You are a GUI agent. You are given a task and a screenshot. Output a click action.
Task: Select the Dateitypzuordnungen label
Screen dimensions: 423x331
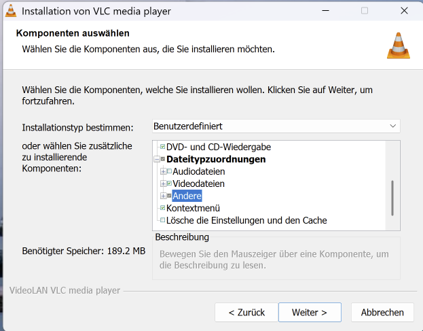coord(216,159)
